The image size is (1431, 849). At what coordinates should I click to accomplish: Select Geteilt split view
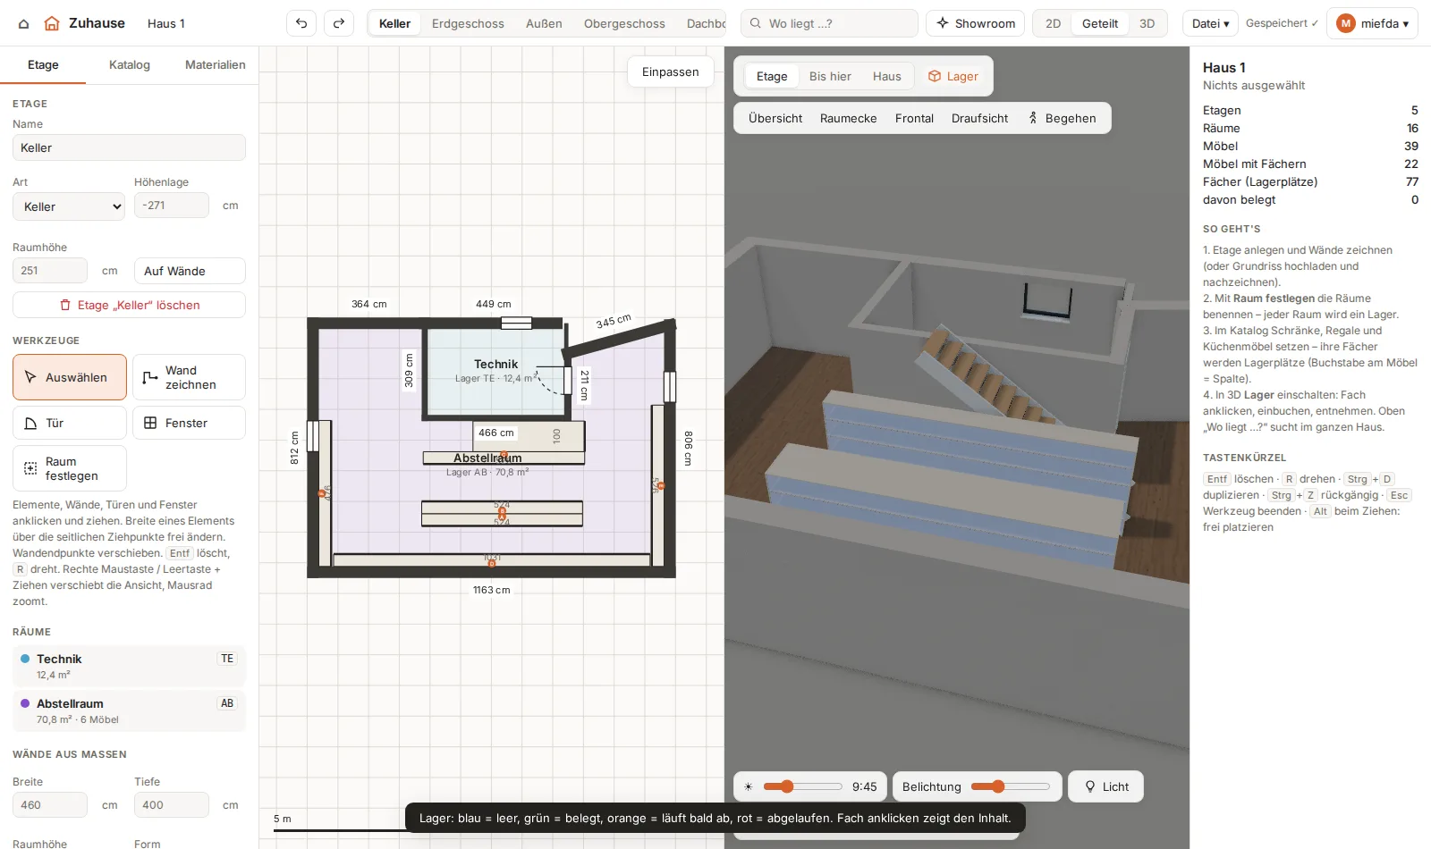click(x=1100, y=23)
